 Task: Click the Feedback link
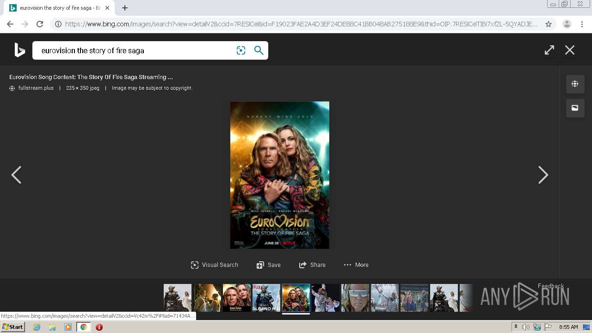point(551,286)
